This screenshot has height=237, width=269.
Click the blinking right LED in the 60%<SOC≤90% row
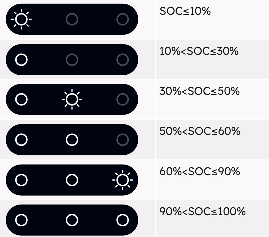(123, 180)
